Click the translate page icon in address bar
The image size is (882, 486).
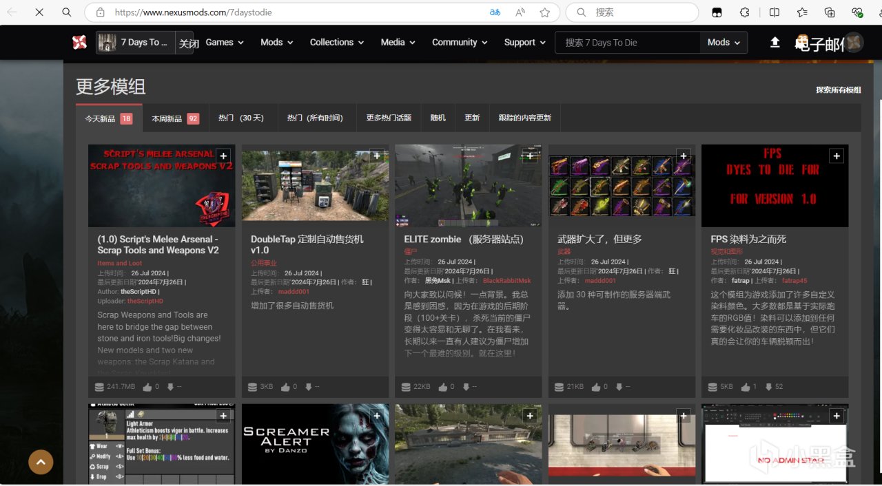[495, 12]
